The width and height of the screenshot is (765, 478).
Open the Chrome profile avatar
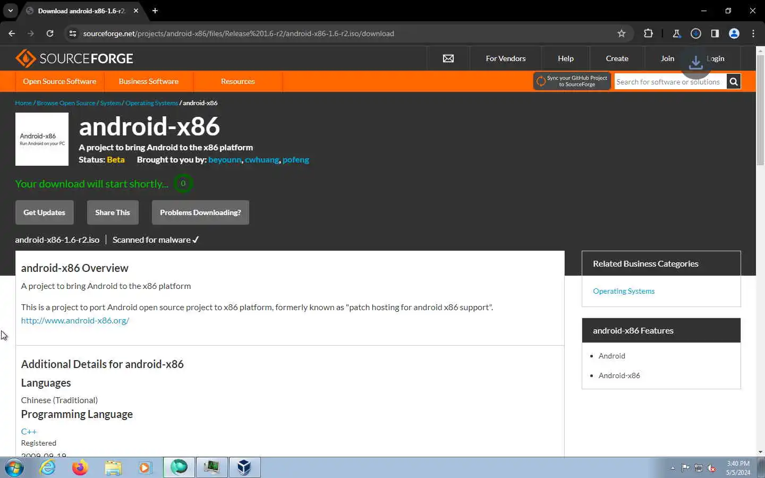(734, 33)
